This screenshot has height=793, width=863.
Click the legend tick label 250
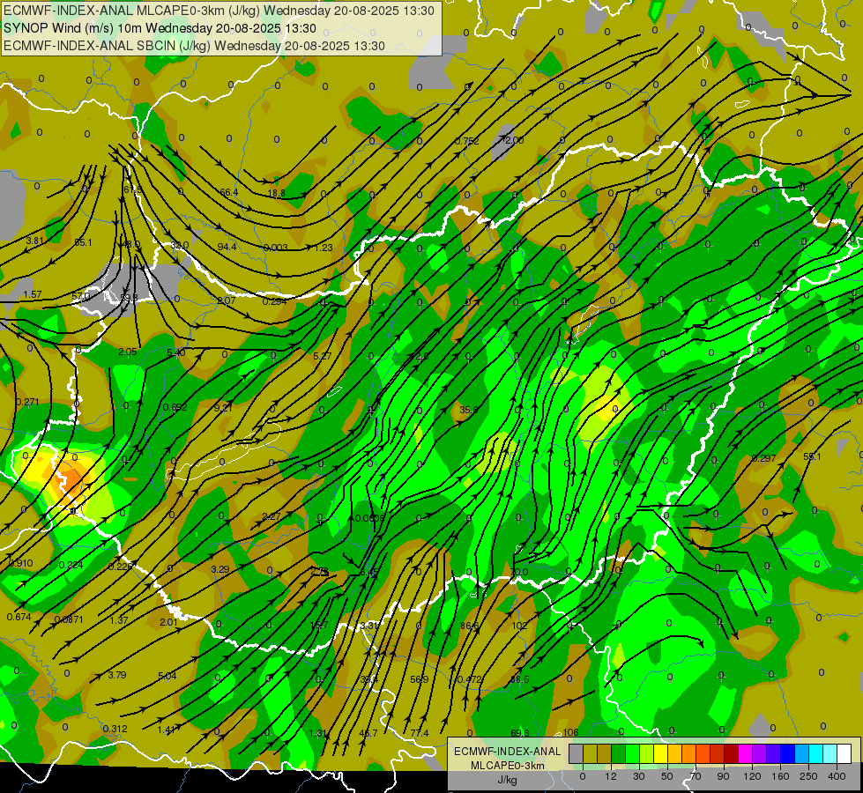pos(808,776)
